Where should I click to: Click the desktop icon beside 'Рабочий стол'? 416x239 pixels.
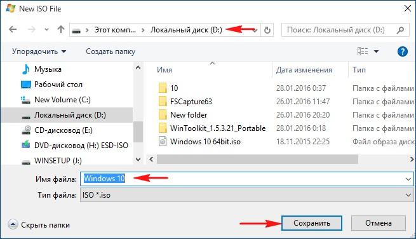26,85
